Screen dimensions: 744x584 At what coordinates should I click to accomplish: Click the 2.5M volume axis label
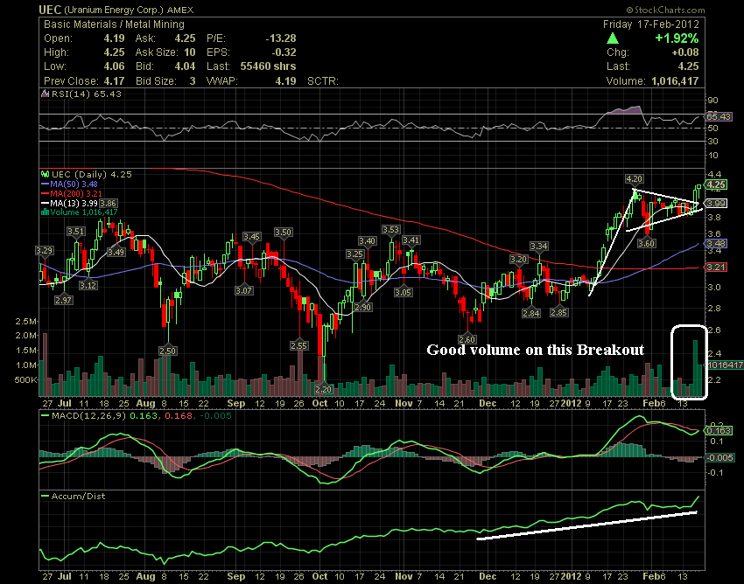[26, 322]
